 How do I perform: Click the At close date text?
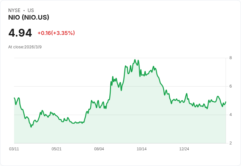pyautogui.click(x=25, y=47)
